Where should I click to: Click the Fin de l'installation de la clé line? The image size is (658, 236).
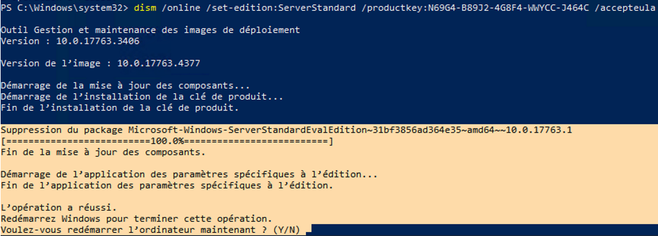pos(119,108)
